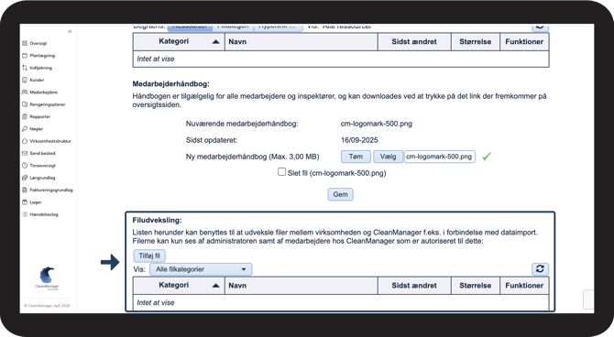Select Løngrundlag in the sidebar
Image resolution: width=614 pixels, height=337 pixels.
click(x=38, y=178)
